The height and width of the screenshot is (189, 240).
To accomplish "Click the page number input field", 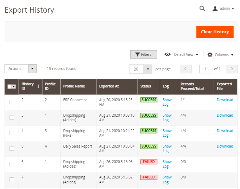I will coord(205,69).
